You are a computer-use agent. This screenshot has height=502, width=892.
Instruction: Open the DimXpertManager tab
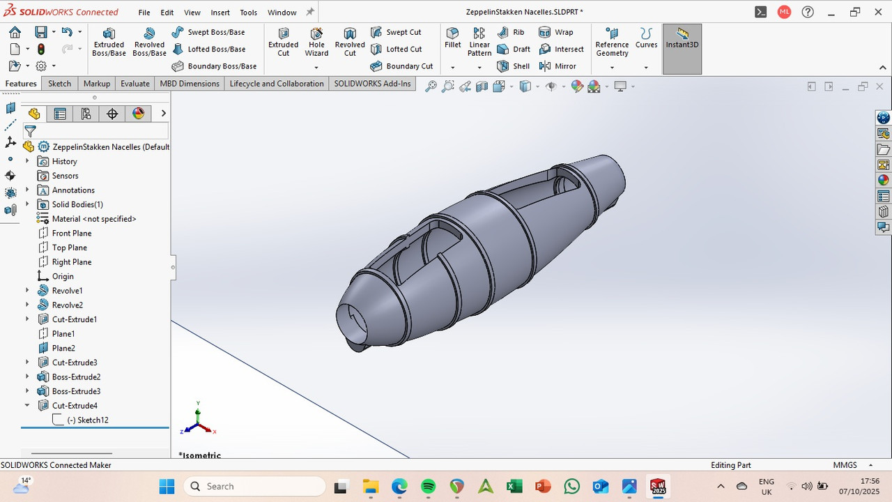112,114
